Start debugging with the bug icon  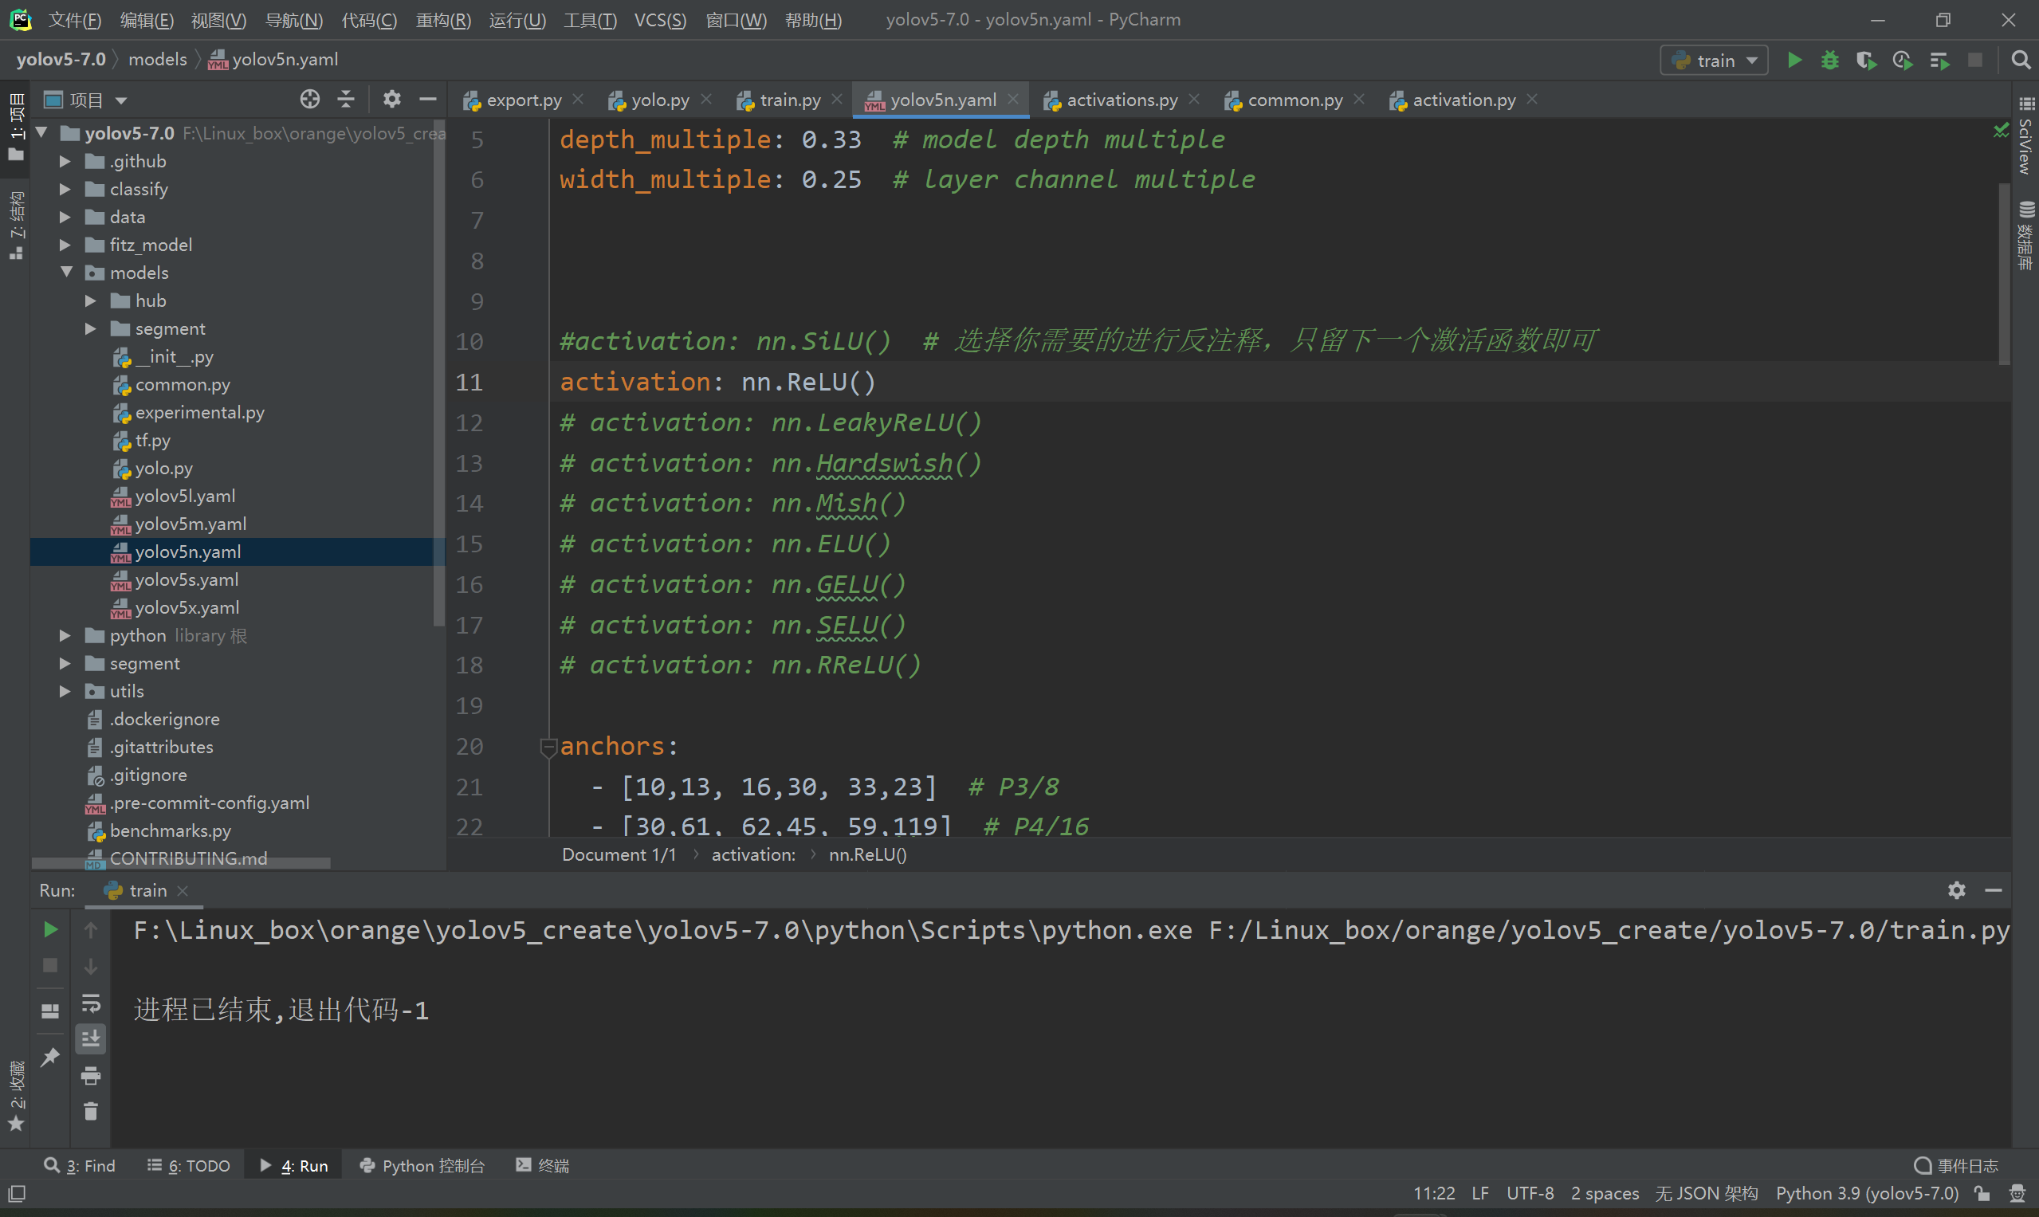coord(1830,60)
